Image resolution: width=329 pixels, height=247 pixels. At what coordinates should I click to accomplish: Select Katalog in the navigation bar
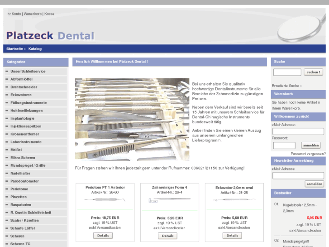pyautogui.click(x=35, y=49)
